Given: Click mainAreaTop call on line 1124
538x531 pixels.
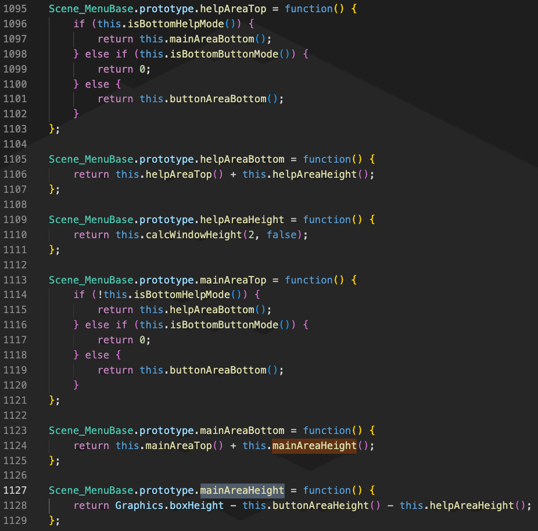Looking at the screenshot, I should (178, 445).
